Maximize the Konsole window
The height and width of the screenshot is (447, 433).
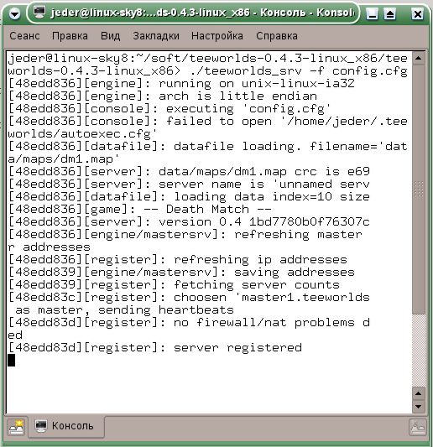[x=390, y=13]
